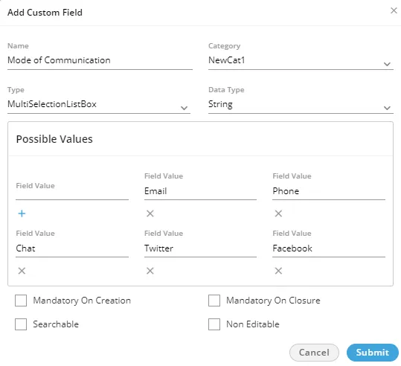
Task: Delete the Twitter field value
Action: tap(150, 271)
